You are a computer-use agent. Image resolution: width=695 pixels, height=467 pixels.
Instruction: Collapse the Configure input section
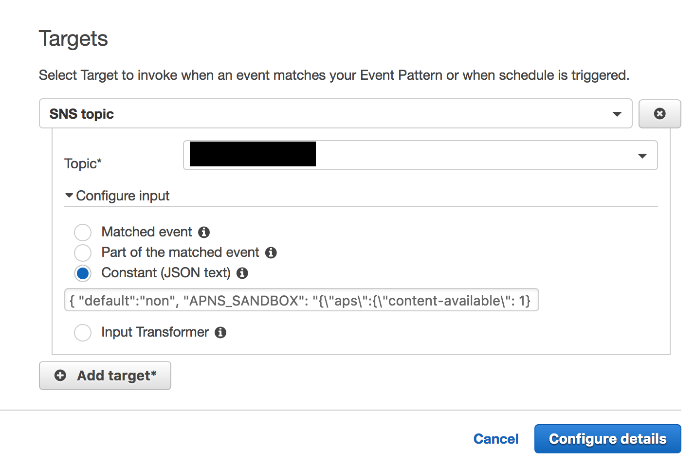click(69, 196)
